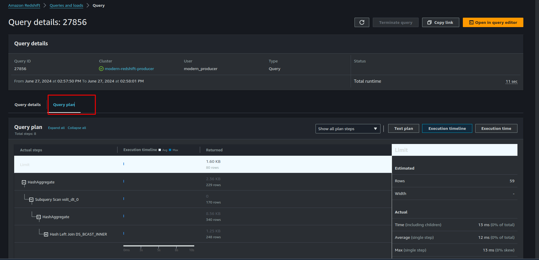This screenshot has width=539, height=260.
Task: Click the white Avg legend swatch
Action: (x=160, y=150)
